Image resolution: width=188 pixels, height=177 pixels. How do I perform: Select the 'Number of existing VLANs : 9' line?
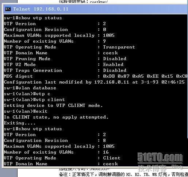pyautogui.click(x=55, y=41)
